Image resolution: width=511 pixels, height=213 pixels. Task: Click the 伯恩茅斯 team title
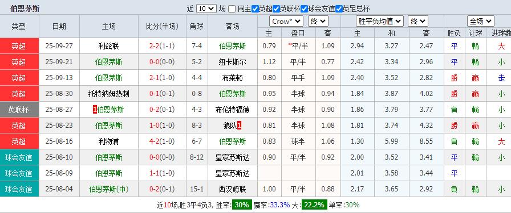coord(25,9)
